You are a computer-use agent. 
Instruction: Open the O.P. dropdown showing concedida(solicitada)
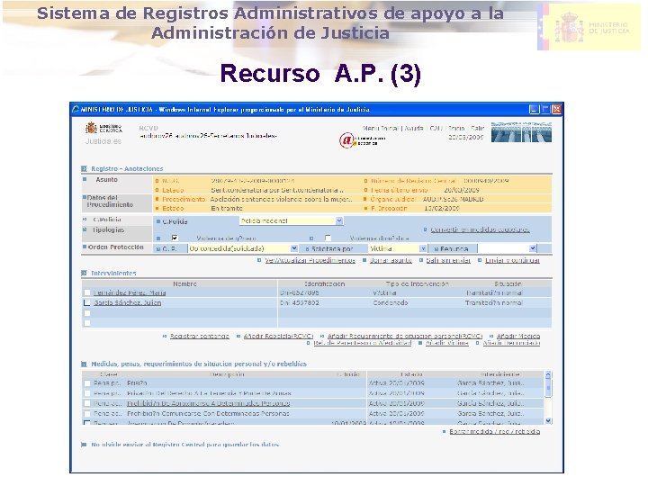click(243, 248)
